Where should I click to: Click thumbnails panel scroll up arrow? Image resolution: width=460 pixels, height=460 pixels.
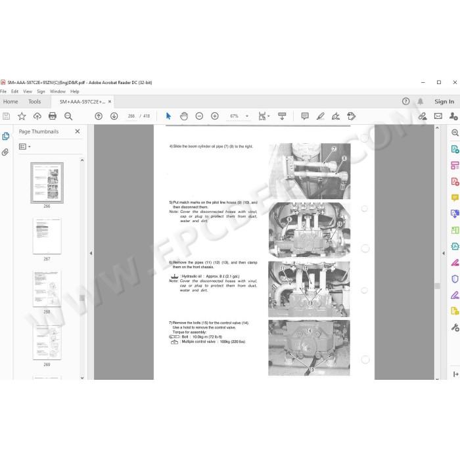[x=82, y=160]
